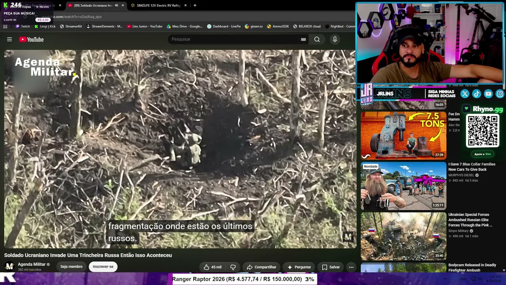Viewport: 506px width, 285px height.
Task: Open the Agenda Militar channel name link
Action: coord(32,264)
